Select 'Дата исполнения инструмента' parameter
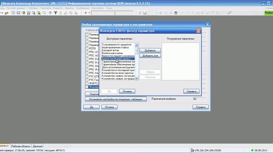 click(x=118, y=67)
